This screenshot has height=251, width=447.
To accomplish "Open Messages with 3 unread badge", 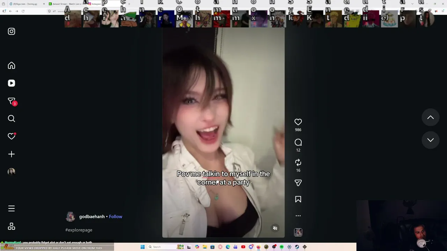I will (x=12, y=101).
